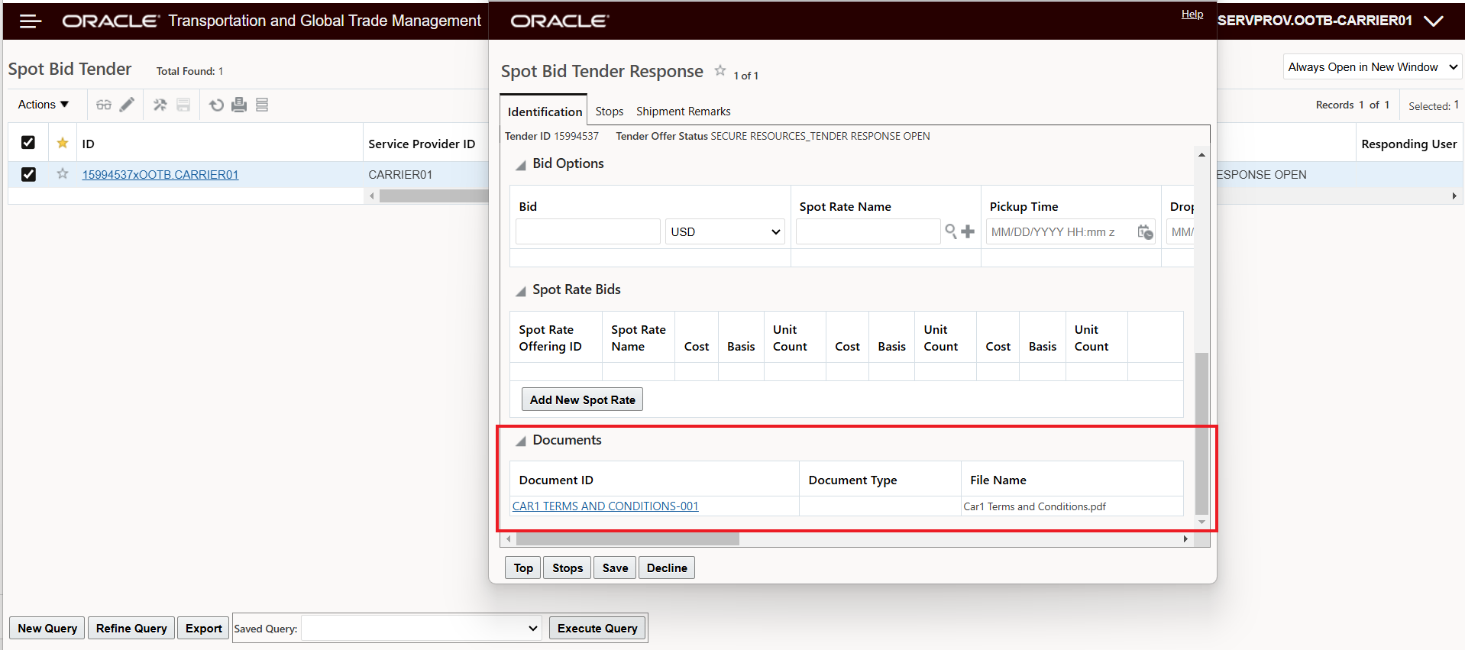
Task: Collapse the Bid Options section
Action: point(520,165)
